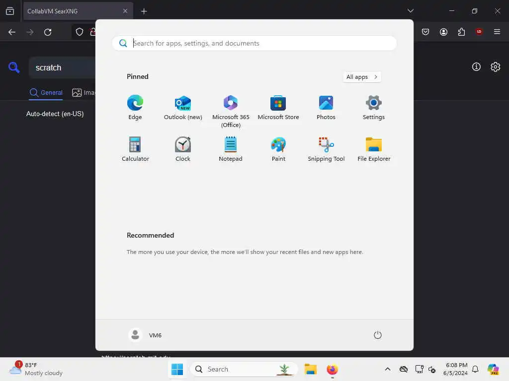Open the Paint app
The image size is (509, 381).
(x=278, y=149)
